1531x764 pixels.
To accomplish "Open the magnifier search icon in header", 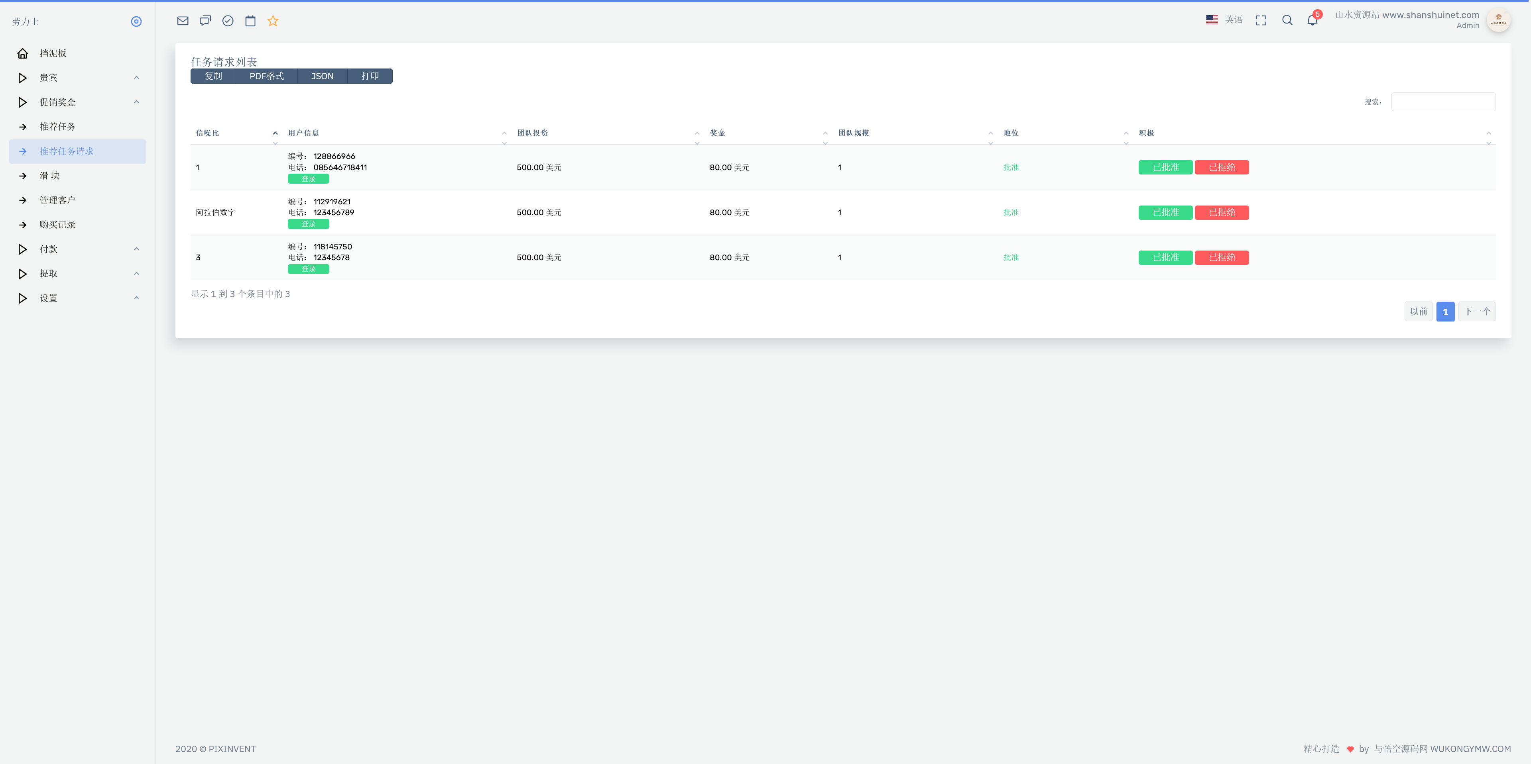I will pos(1287,20).
